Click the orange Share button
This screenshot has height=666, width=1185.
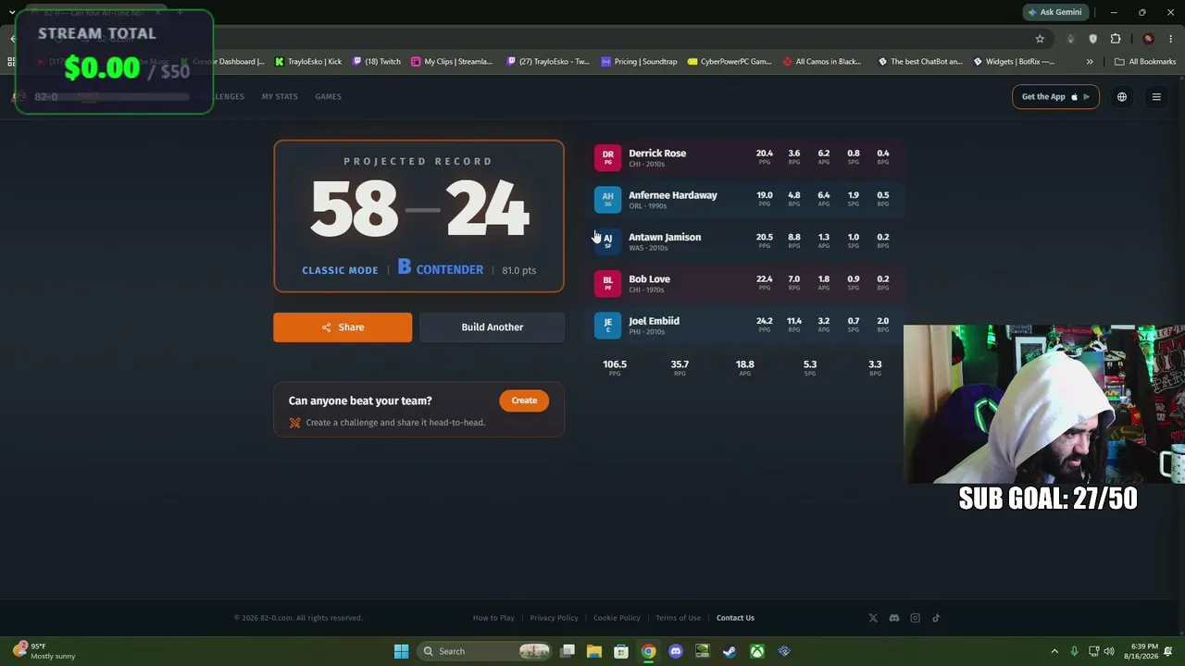[x=343, y=327]
